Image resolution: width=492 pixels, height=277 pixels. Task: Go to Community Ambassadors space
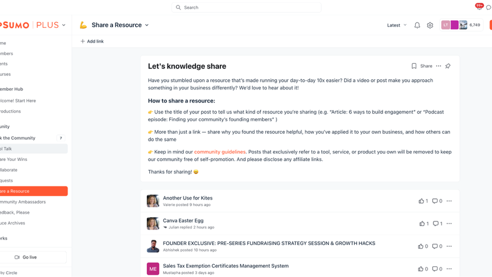(x=22, y=202)
